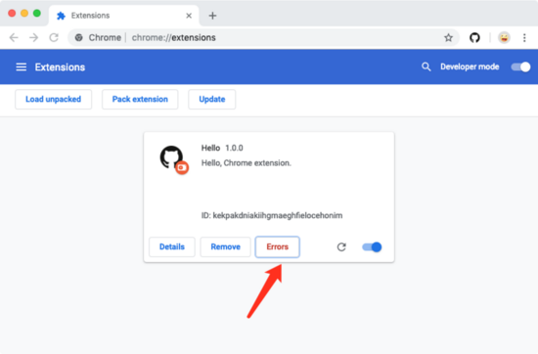This screenshot has height=354, width=538.
Task: Click the Extensions page heading
Action: coord(60,66)
